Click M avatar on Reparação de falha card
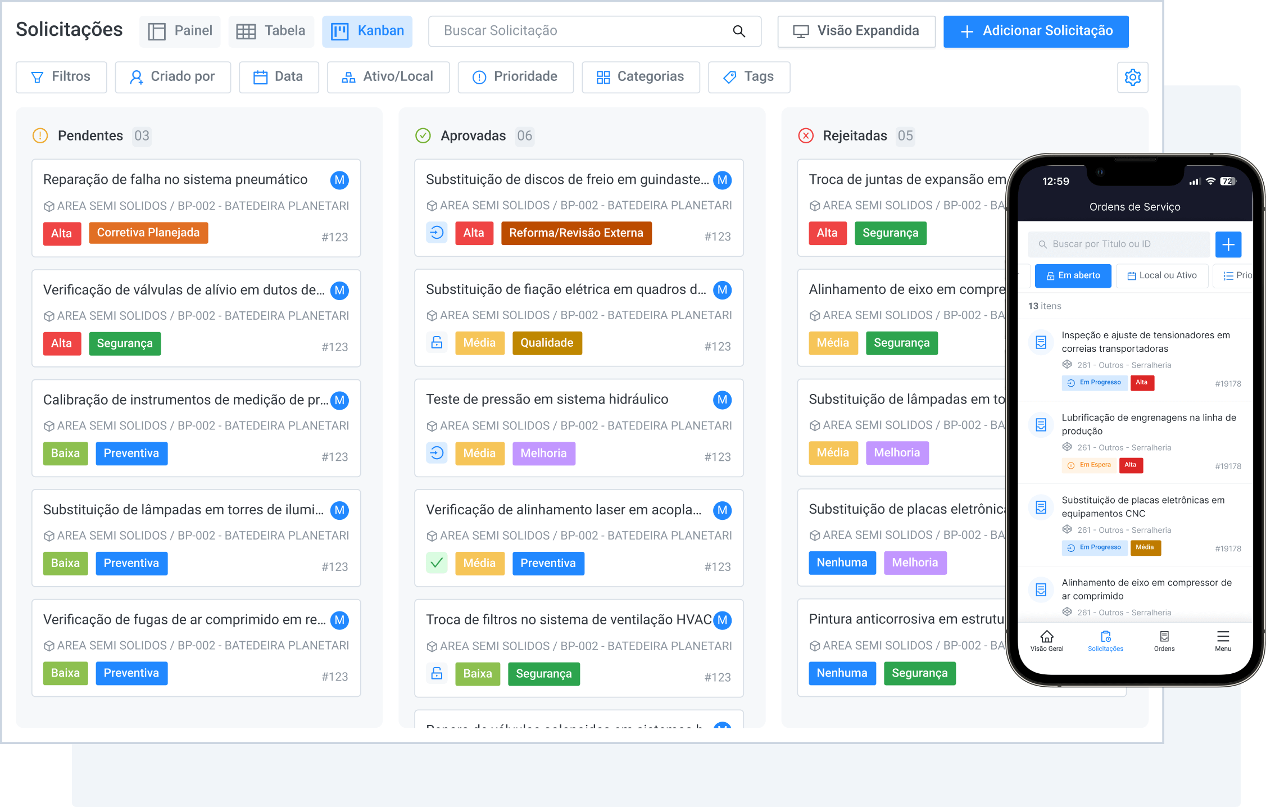Screen dimensions: 1266x807 pyautogui.click(x=339, y=180)
